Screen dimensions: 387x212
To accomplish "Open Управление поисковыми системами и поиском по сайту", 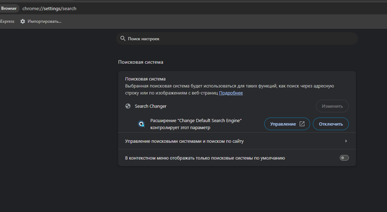I will (184, 141).
